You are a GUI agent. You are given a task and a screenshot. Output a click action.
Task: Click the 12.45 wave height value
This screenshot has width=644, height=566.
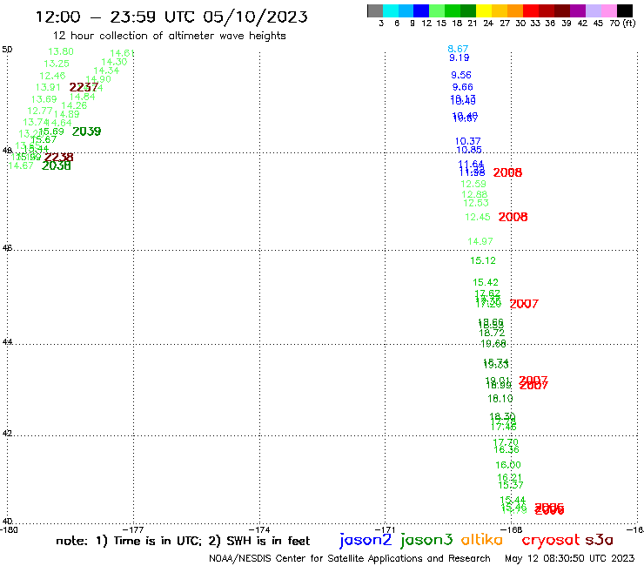coord(478,217)
